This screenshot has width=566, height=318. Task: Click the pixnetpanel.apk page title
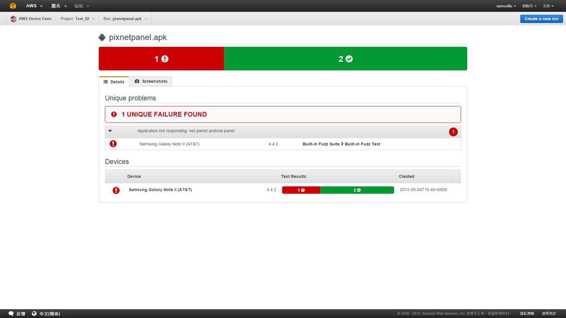[138, 37]
